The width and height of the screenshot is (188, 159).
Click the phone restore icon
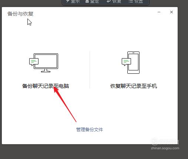coord(131,63)
